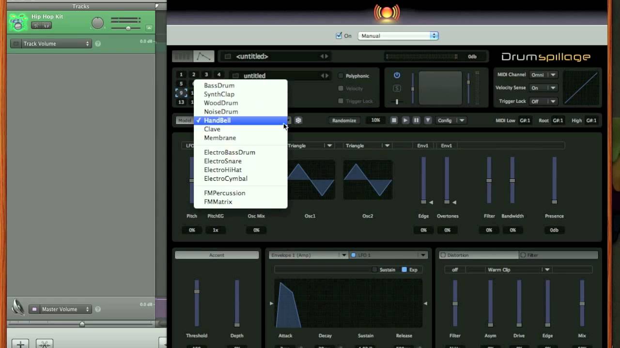The width and height of the screenshot is (620, 348).
Task: Open the Envelope 1 (Amp) dropdown
Action: (309, 255)
